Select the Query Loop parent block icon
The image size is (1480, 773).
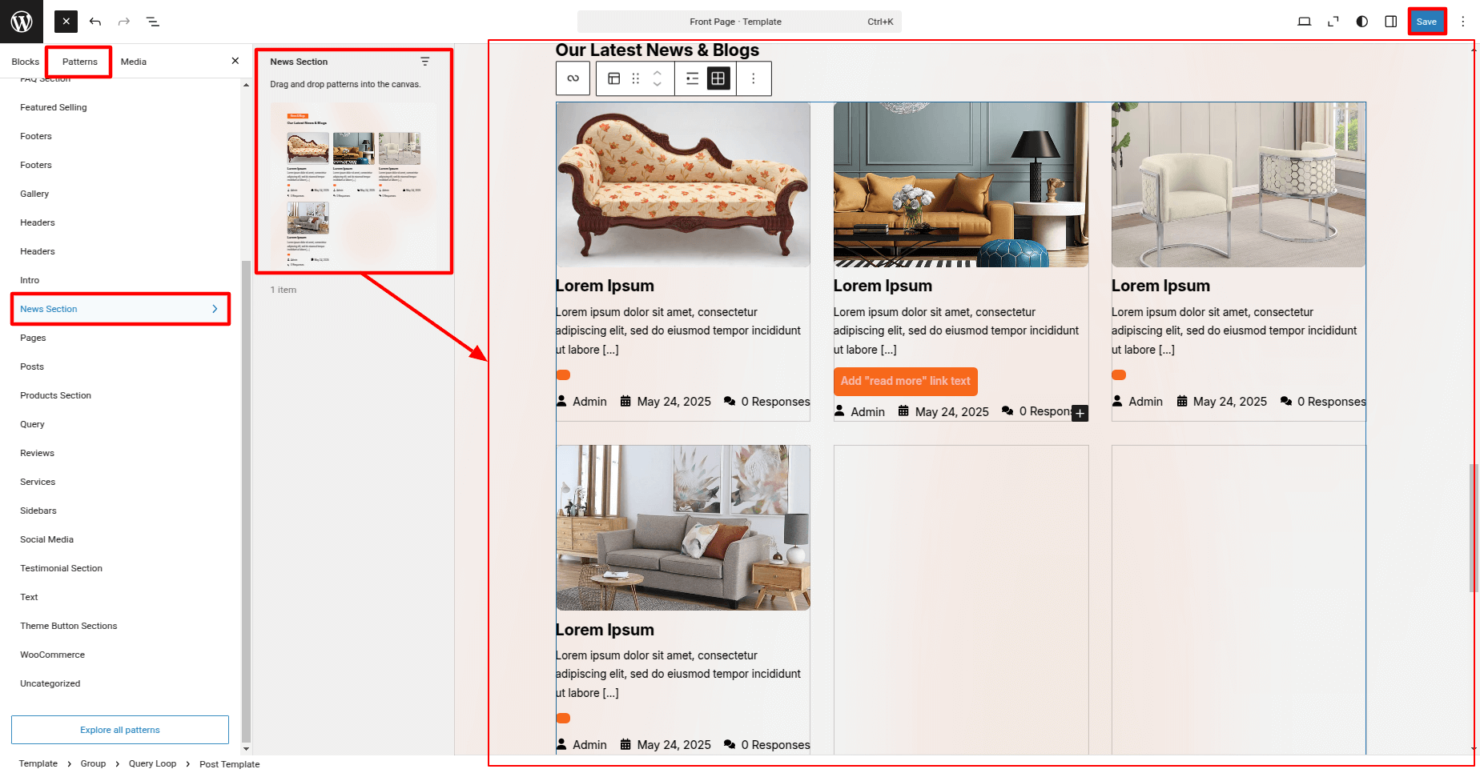573,78
